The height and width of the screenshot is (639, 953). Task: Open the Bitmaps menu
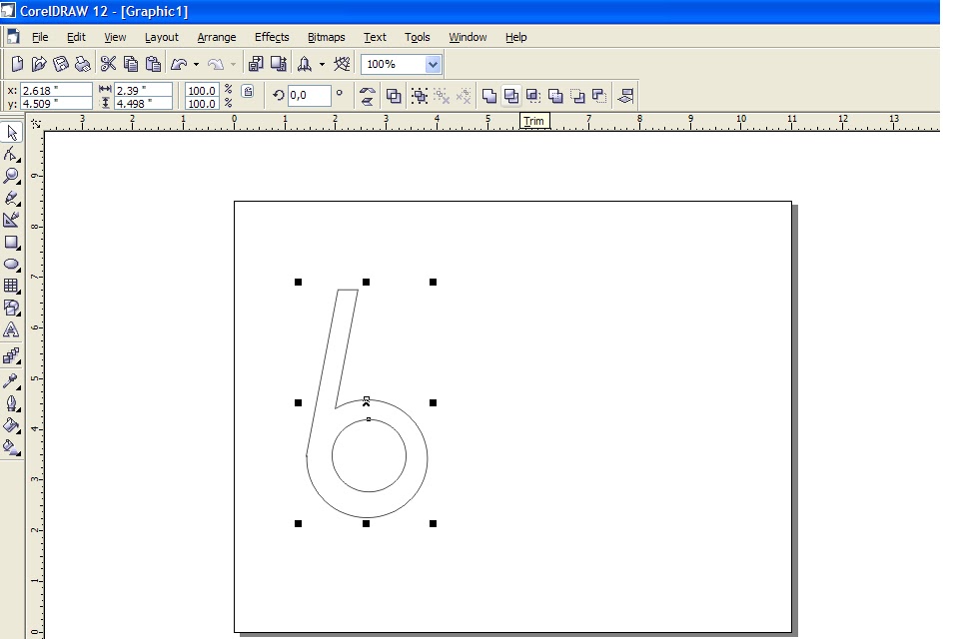[x=326, y=37]
